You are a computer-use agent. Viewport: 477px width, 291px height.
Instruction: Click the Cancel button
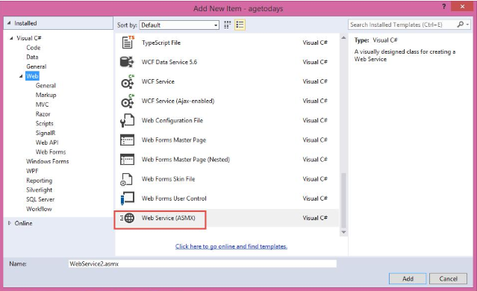(x=448, y=278)
